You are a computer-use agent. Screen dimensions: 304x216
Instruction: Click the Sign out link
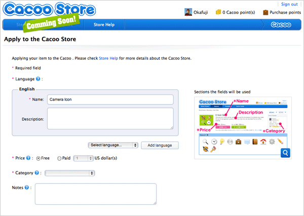pos(289,4)
